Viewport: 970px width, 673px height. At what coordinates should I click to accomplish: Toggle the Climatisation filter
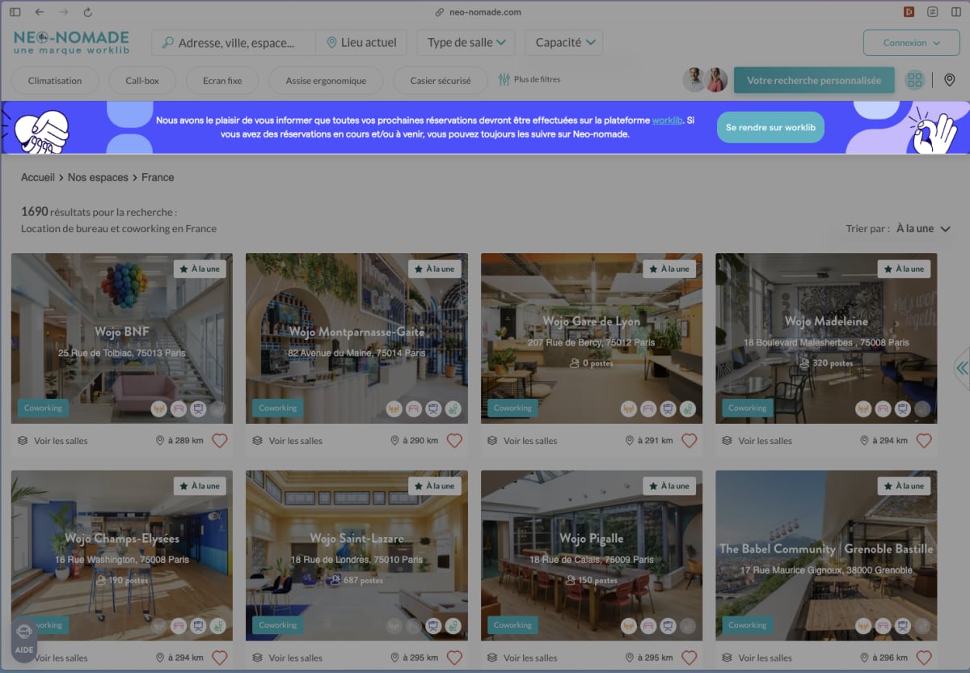pos(55,81)
